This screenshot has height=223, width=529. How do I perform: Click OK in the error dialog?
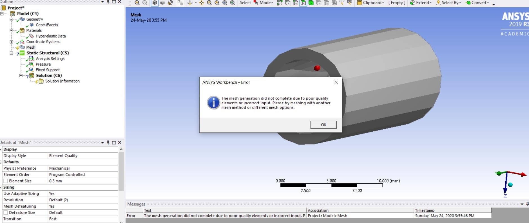coord(323,125)
